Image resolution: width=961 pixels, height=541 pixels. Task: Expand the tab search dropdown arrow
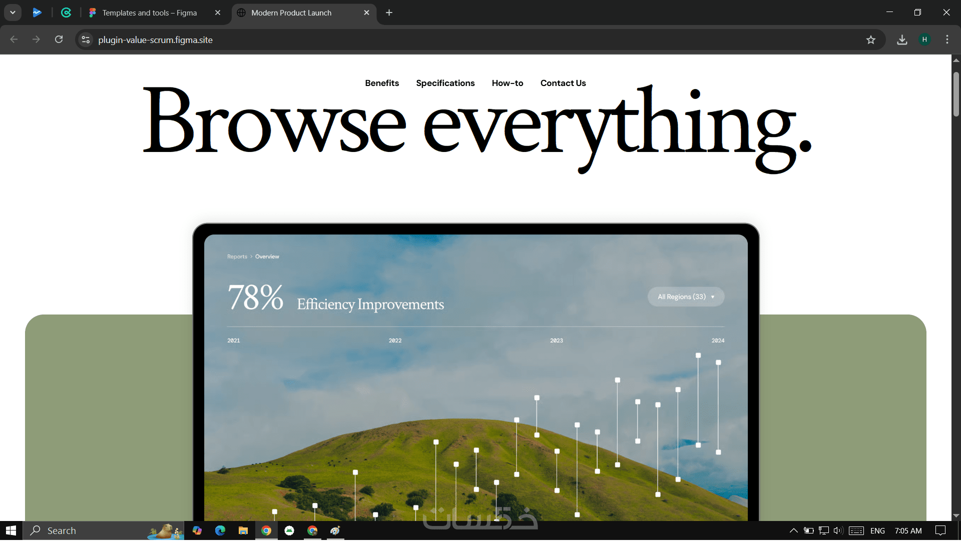(x=13, y=12)
